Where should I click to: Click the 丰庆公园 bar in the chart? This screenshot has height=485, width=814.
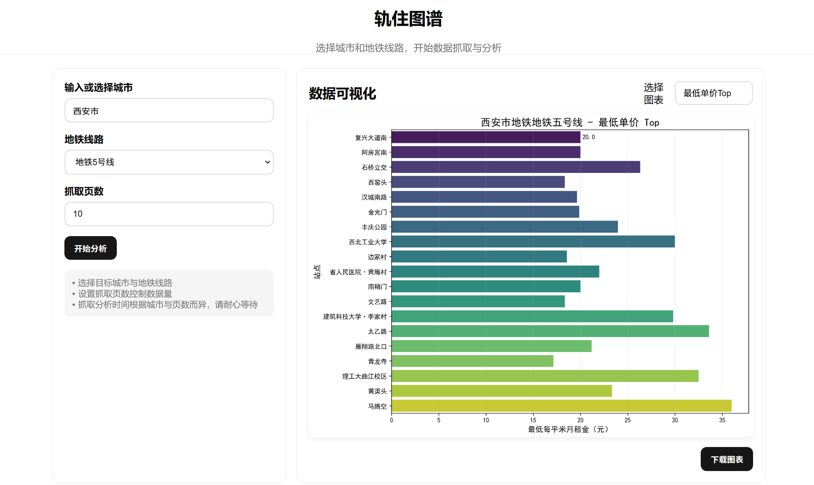[504, 227]
